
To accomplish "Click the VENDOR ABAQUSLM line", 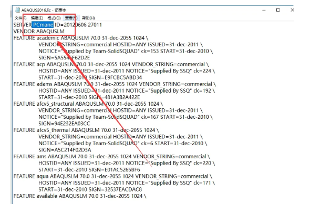I will click(39, 32).
